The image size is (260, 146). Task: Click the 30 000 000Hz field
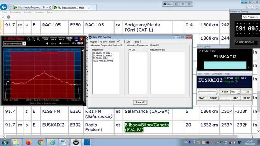tap(246, 42)
